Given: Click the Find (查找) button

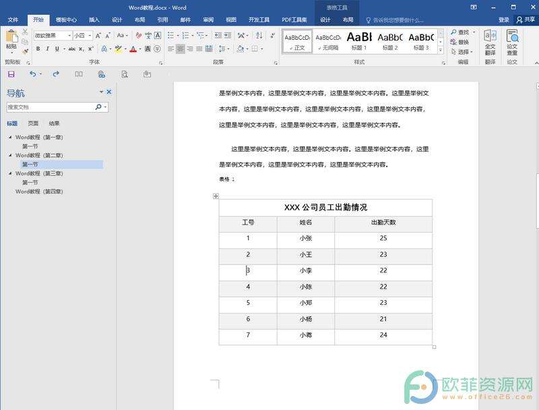Looking at the screenshot, I should coord(460,32).
